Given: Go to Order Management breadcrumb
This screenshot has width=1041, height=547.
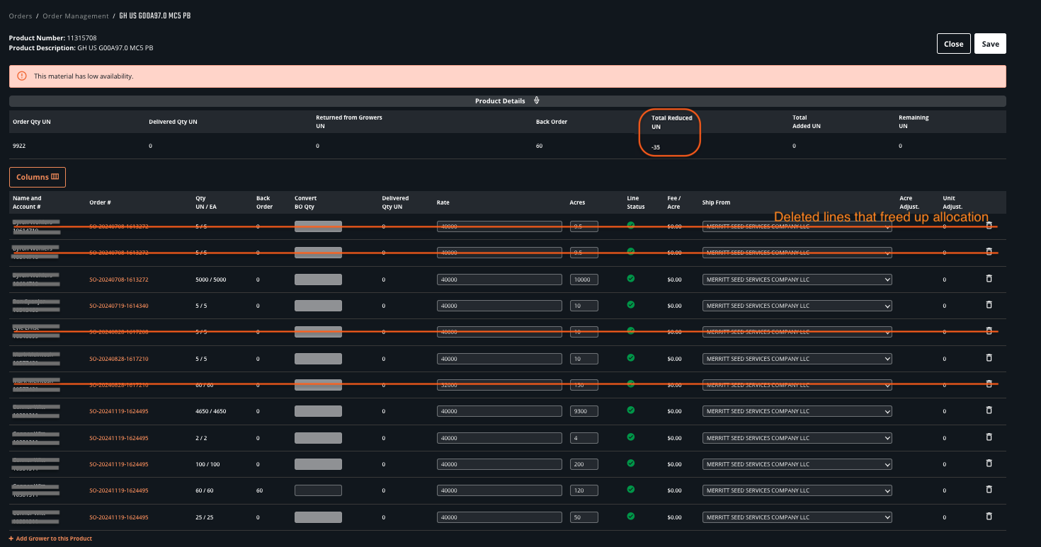Looking at the screenshot, I should click(76, 16).
